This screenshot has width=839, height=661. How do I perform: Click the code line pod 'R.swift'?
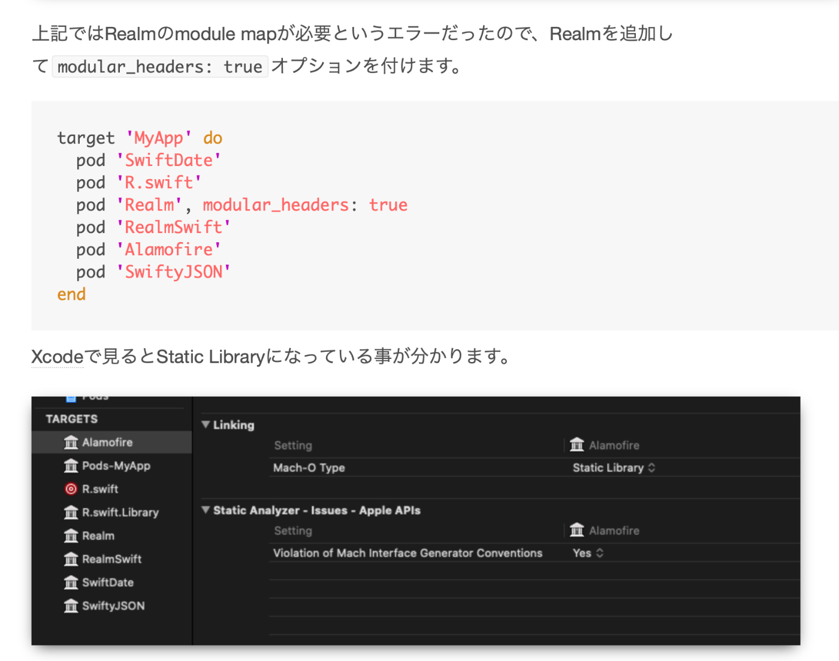(x=139, y=182)
